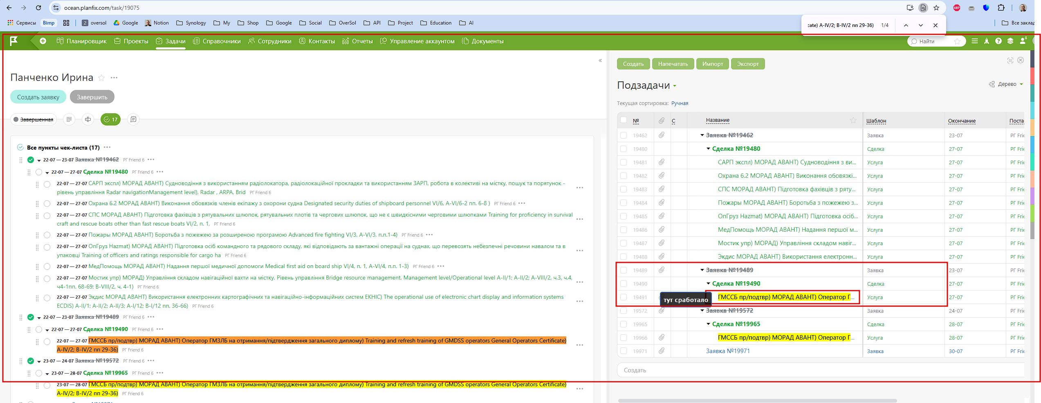Click the Экспорт button
The image size is (1041, 403).
(748, 64)
